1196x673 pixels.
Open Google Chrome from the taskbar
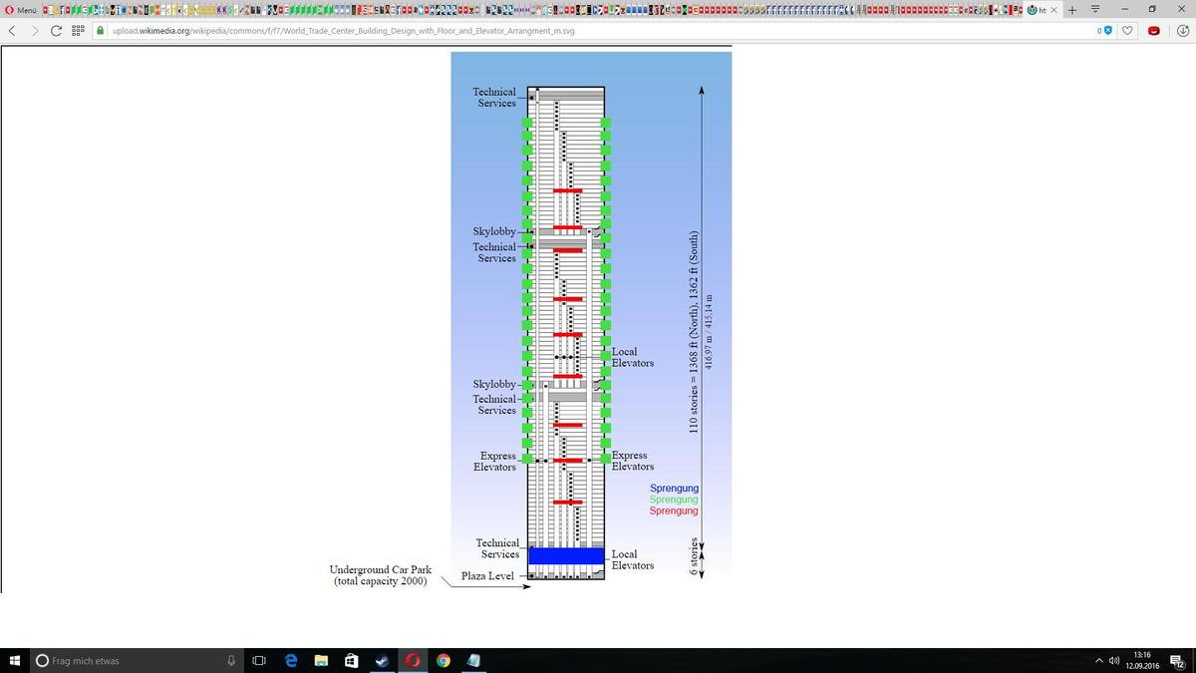coord(444,661)
